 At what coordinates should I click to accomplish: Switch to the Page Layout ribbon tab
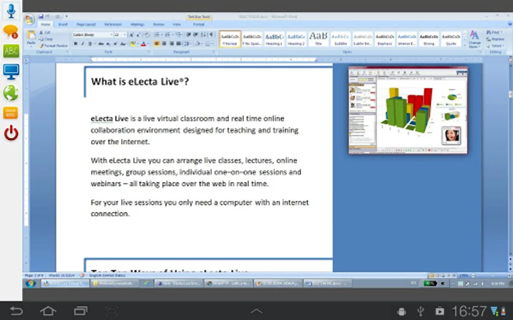pyautogui.click(x=86, y=24)
